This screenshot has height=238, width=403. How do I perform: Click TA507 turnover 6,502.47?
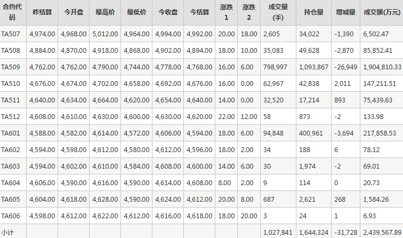click(376, 34)
